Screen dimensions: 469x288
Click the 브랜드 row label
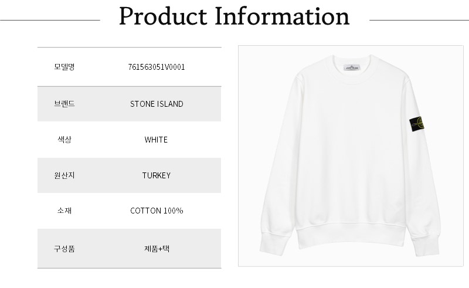[x=64, y=104]
